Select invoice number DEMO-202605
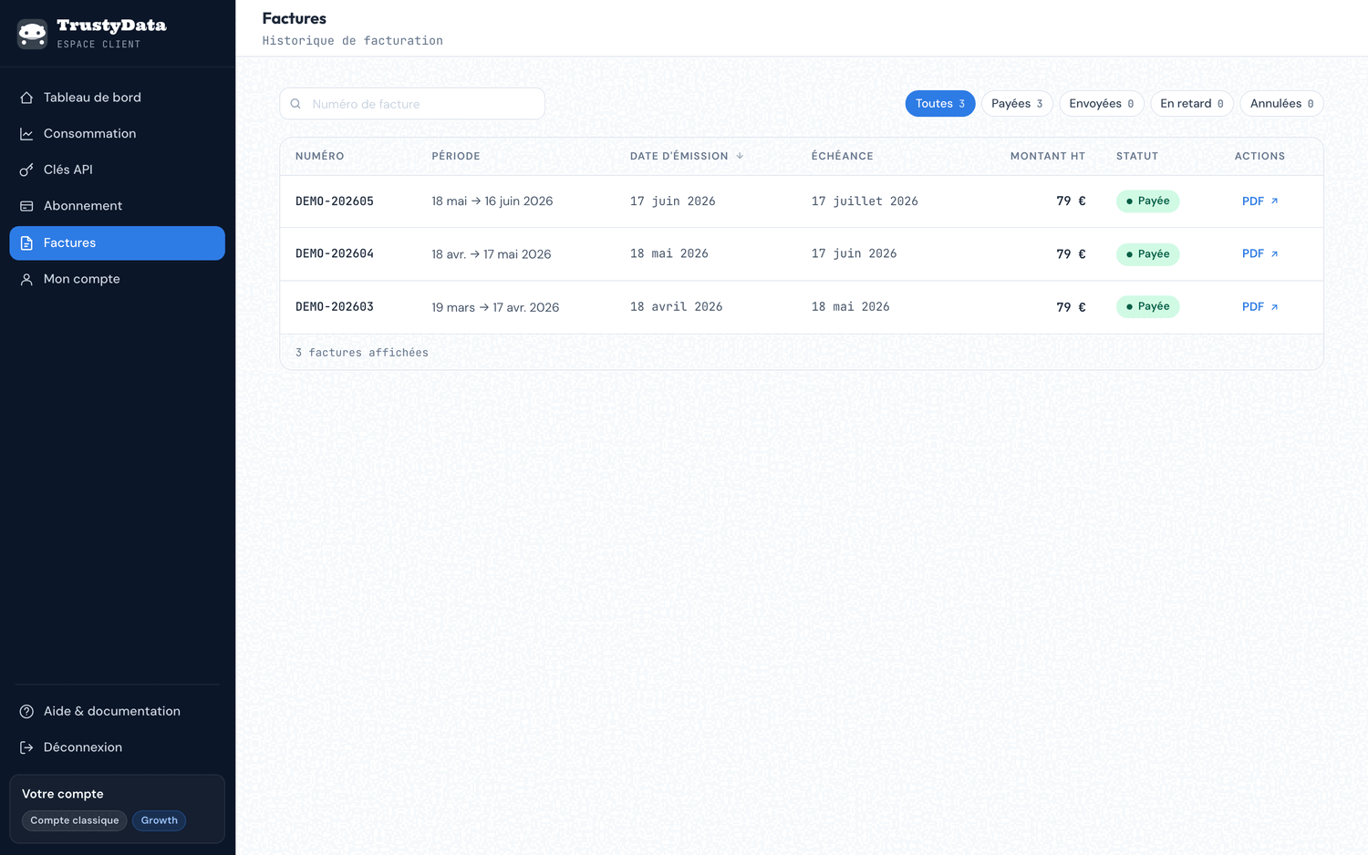This screenshot has height=855, width=1368. (x=335, y=201)
